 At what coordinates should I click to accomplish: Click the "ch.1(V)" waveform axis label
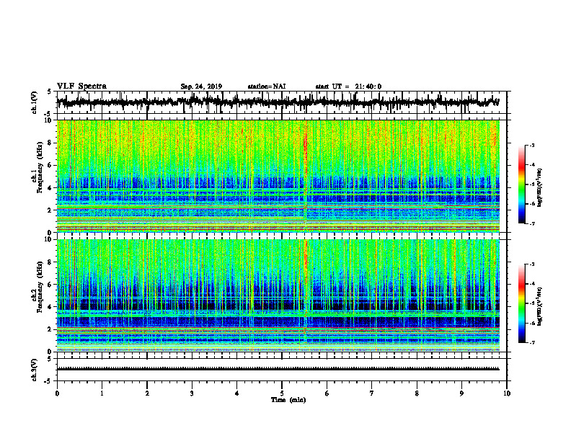tap(34, 102)
